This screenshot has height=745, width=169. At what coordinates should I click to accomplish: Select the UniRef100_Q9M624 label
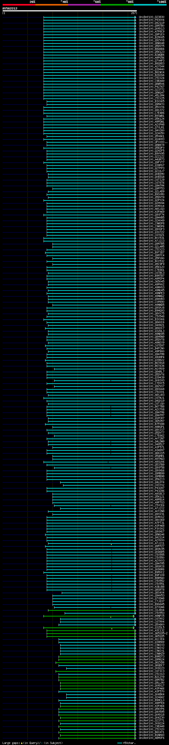(x=151, y=659)
